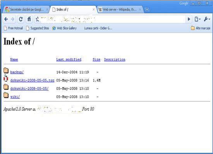The height and width of the screenshot is (154, 213).
Task: Click the forward navigation arrow
Action: pos(12,19)
